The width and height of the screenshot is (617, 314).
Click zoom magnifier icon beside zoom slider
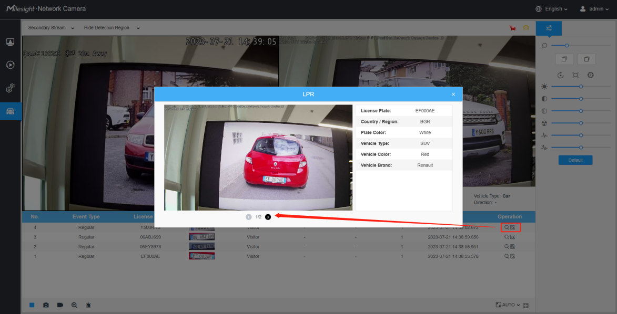click(x=544, y=46)
